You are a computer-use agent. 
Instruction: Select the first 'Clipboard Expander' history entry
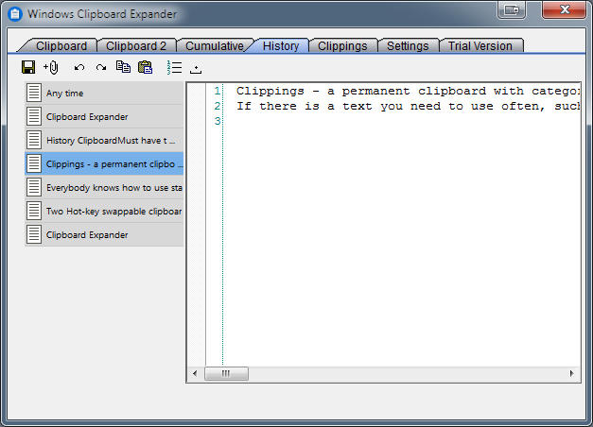pos(104,117)
